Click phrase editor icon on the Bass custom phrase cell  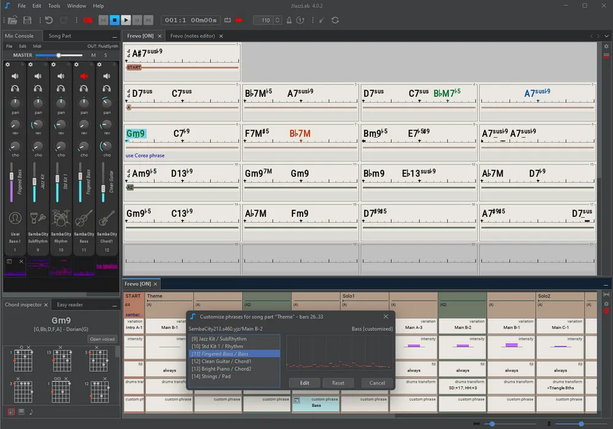(297, 400)
